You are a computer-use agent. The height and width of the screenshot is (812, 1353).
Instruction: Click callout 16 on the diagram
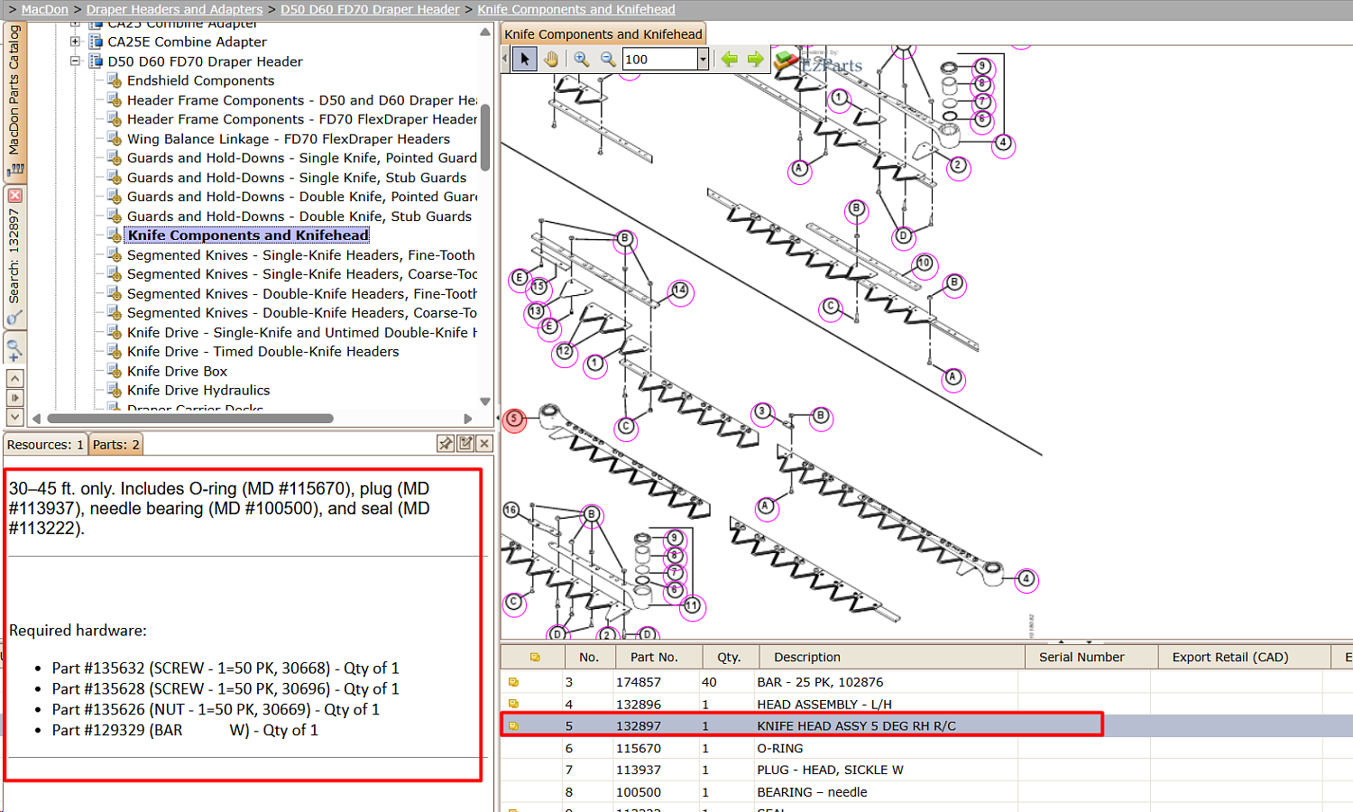coord(511,510)
